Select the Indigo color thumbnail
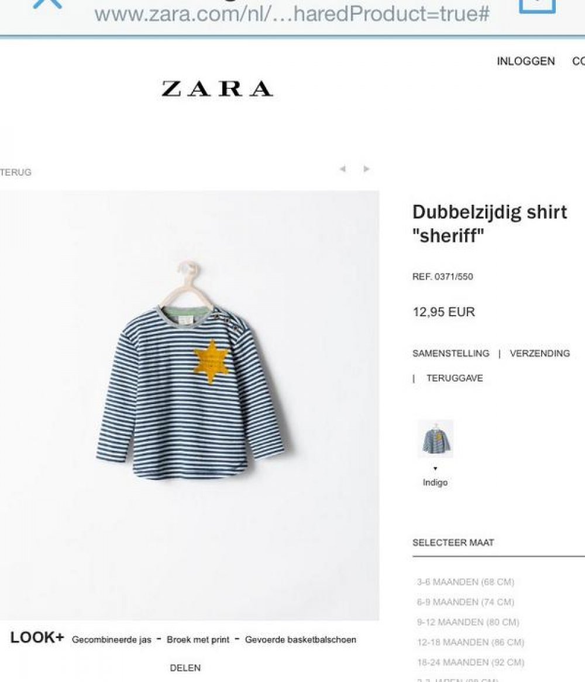Screen dimensions: 585x682 435,438
